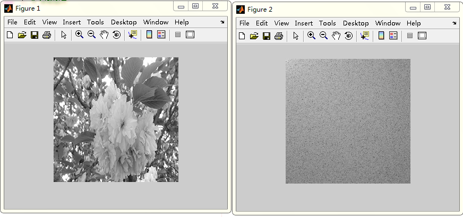Insert Colorbar icon in Figure 2
The image size is (463, 217).
pyautogui.click(x=381, y=36)
